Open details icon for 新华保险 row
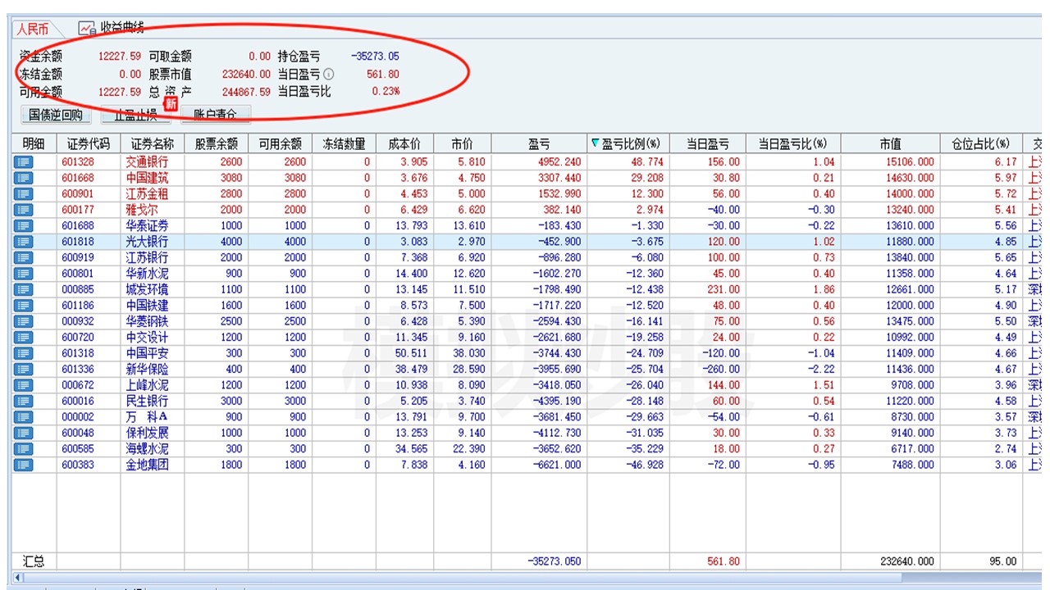This screenshot has height=590, width=1050. click(23, 370)
